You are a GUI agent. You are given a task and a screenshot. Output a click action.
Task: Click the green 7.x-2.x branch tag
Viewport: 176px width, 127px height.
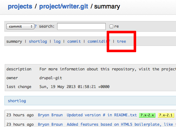tap(147, 115)
